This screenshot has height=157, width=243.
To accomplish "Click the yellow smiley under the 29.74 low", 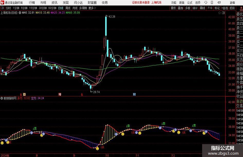I will (97, 148).
